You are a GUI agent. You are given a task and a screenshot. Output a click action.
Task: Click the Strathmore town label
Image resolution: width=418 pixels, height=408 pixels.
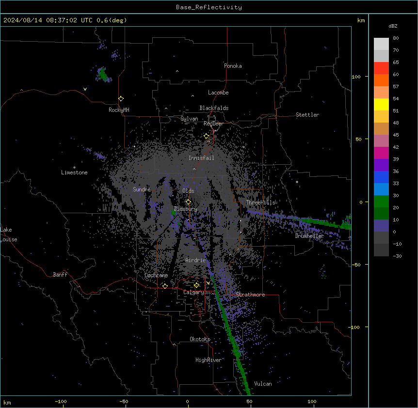(x=250, y=295)
